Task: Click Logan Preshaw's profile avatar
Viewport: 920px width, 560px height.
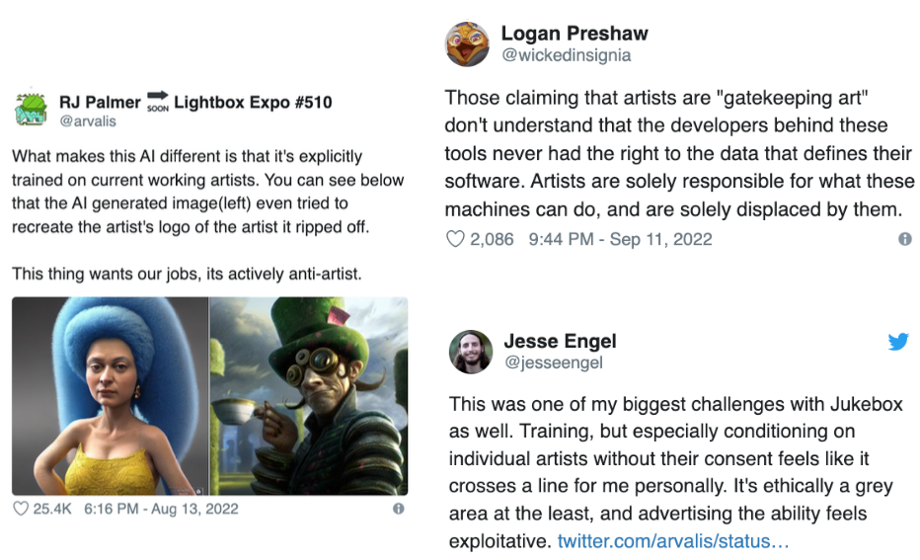Action: pos(468,44)
